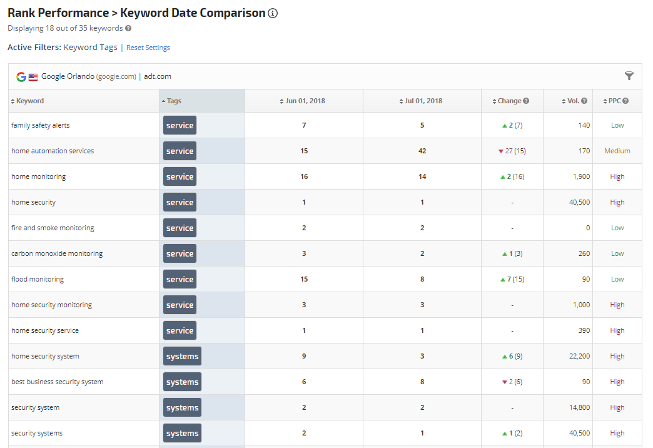Image resolution: width=653 pixels, height=448 pixels.
Task: Click the Vol. column help icon
Action: 584,101
